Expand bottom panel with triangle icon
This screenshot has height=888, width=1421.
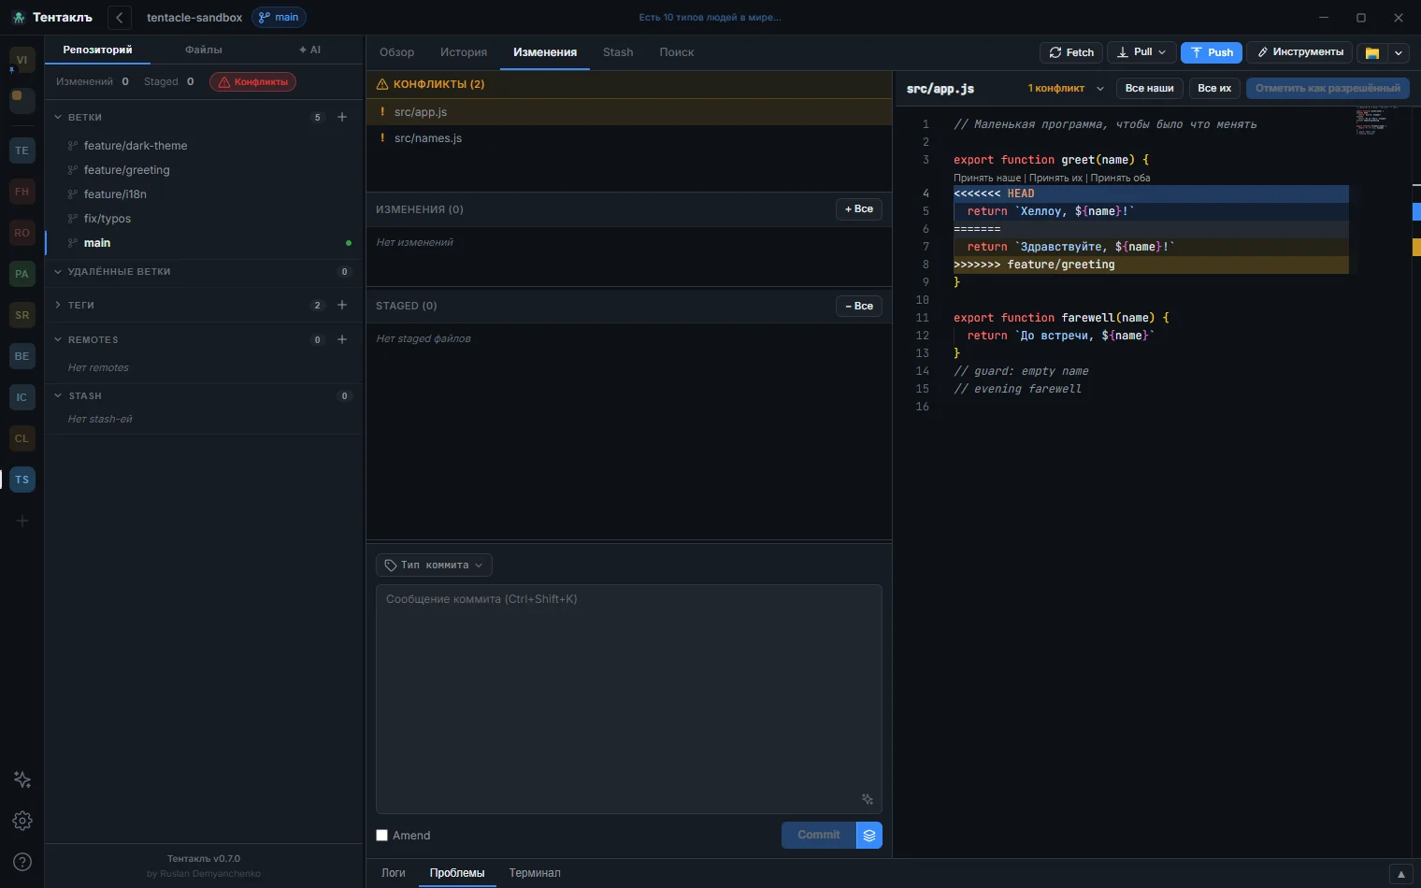click(x=1400, y=874)
